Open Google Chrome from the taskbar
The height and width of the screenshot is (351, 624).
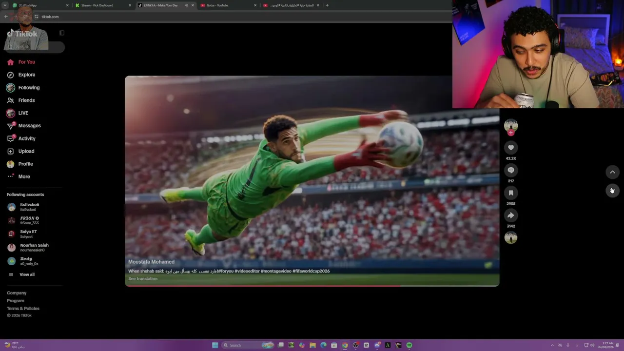click(x=345, y=345)
